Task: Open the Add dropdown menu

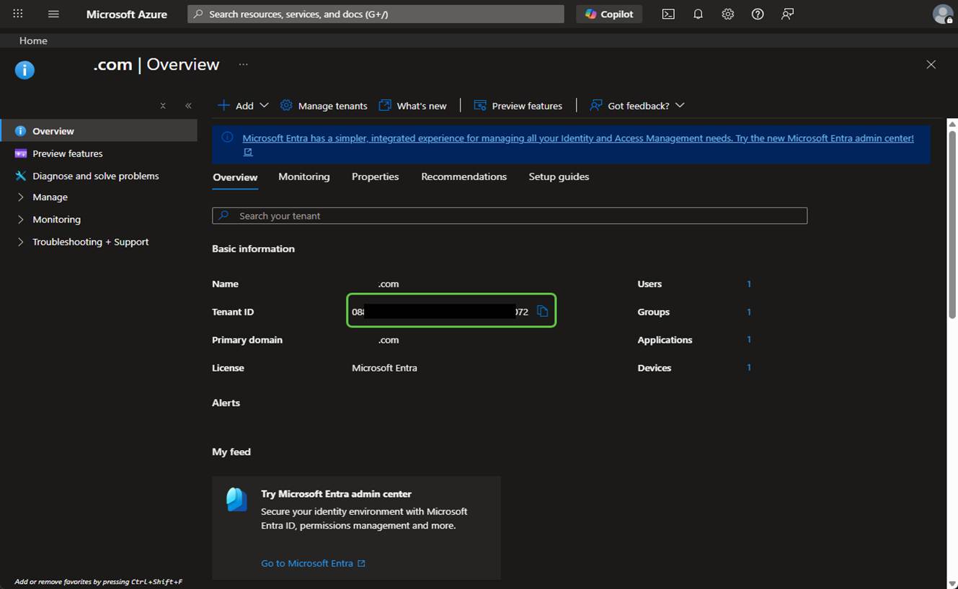Action: coord(243,106)
